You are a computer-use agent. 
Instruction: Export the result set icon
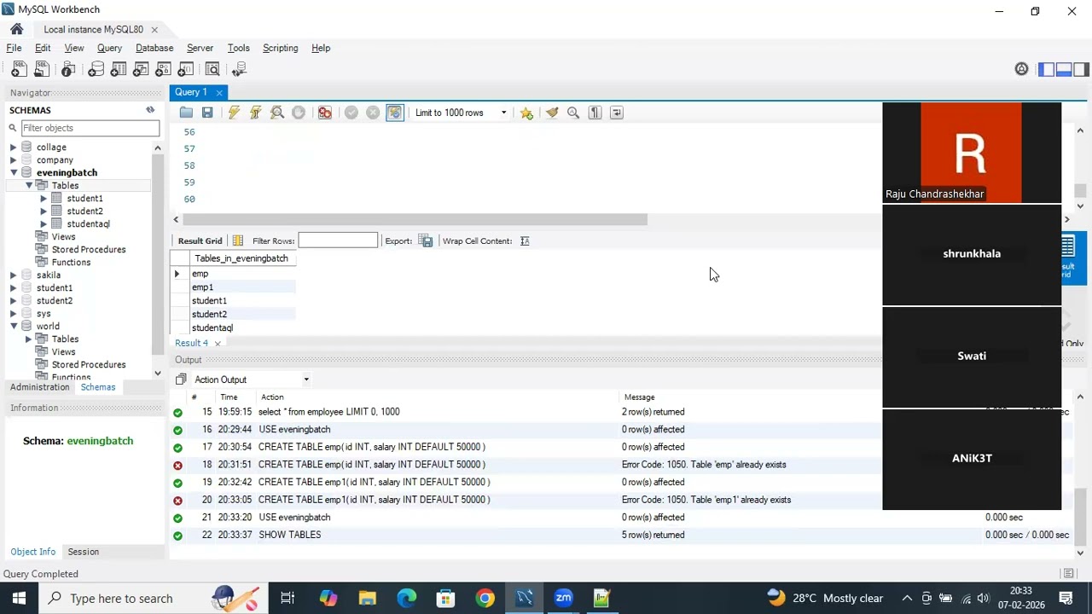click(426, 241)
